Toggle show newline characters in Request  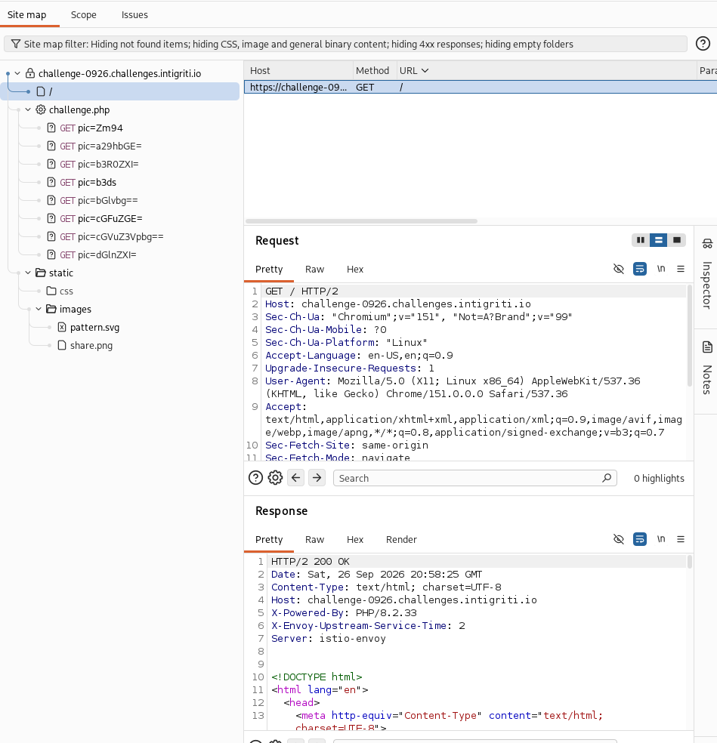tap(661, 269)
